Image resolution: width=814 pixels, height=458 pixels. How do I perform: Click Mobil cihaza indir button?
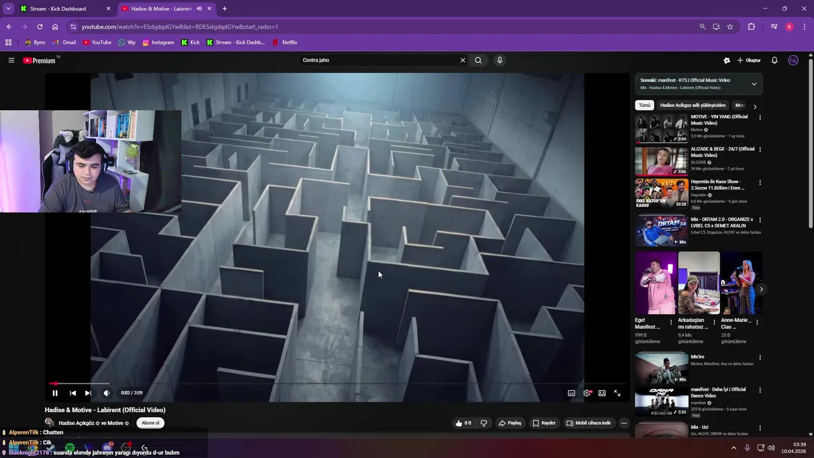point(588,423)
